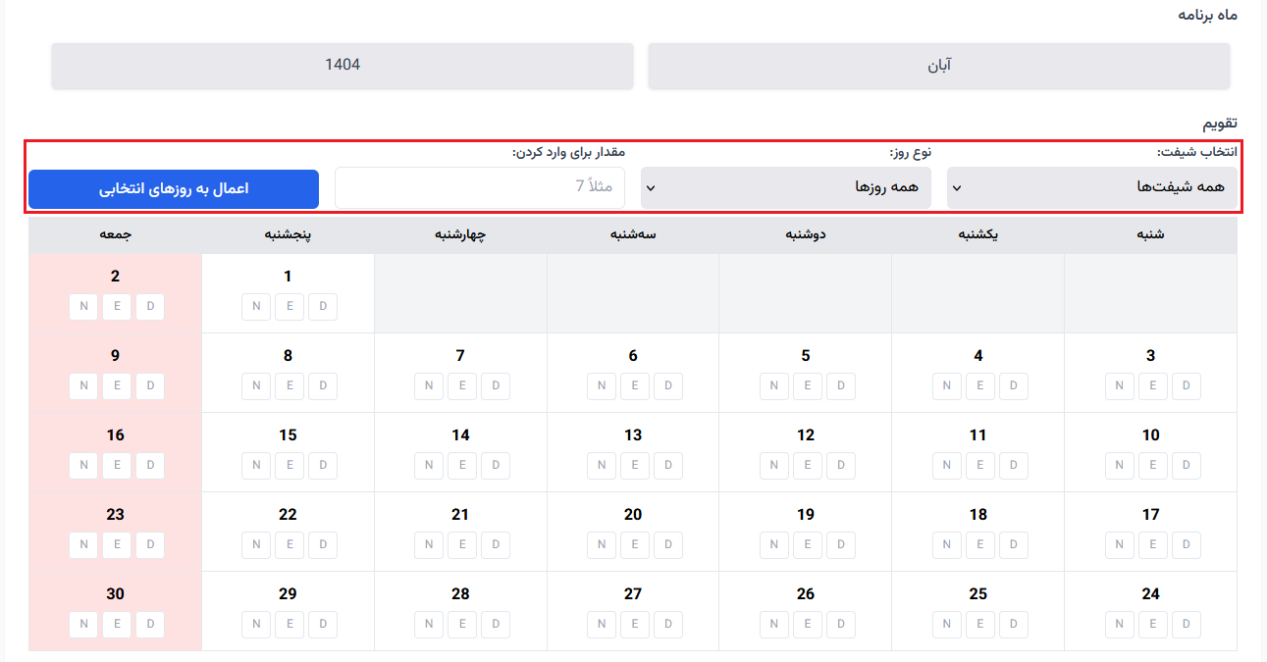Viewport: 1267px width, 662px height.
Task: Enable the N shift on day 24
Action: click(x=1120, y=624)
